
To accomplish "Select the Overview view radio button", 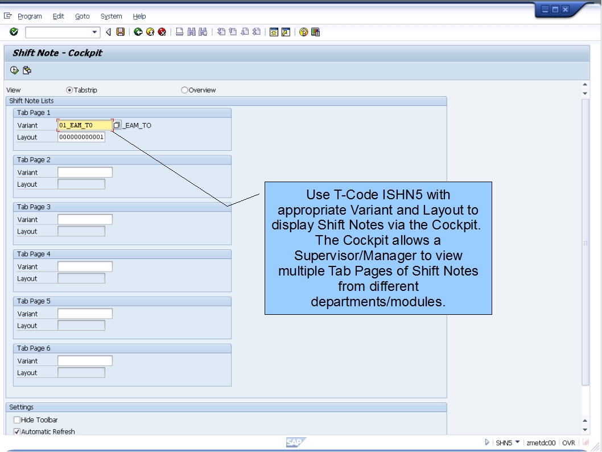I will (184, 90).
